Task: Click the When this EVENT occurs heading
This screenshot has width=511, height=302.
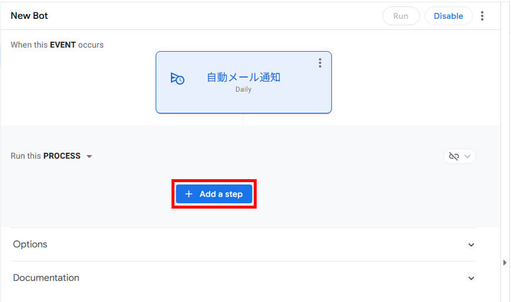Action: tap(57, 45)
